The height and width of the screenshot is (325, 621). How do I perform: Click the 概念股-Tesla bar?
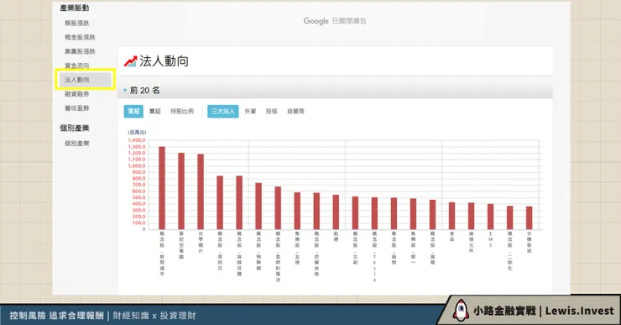coord(374,213)
